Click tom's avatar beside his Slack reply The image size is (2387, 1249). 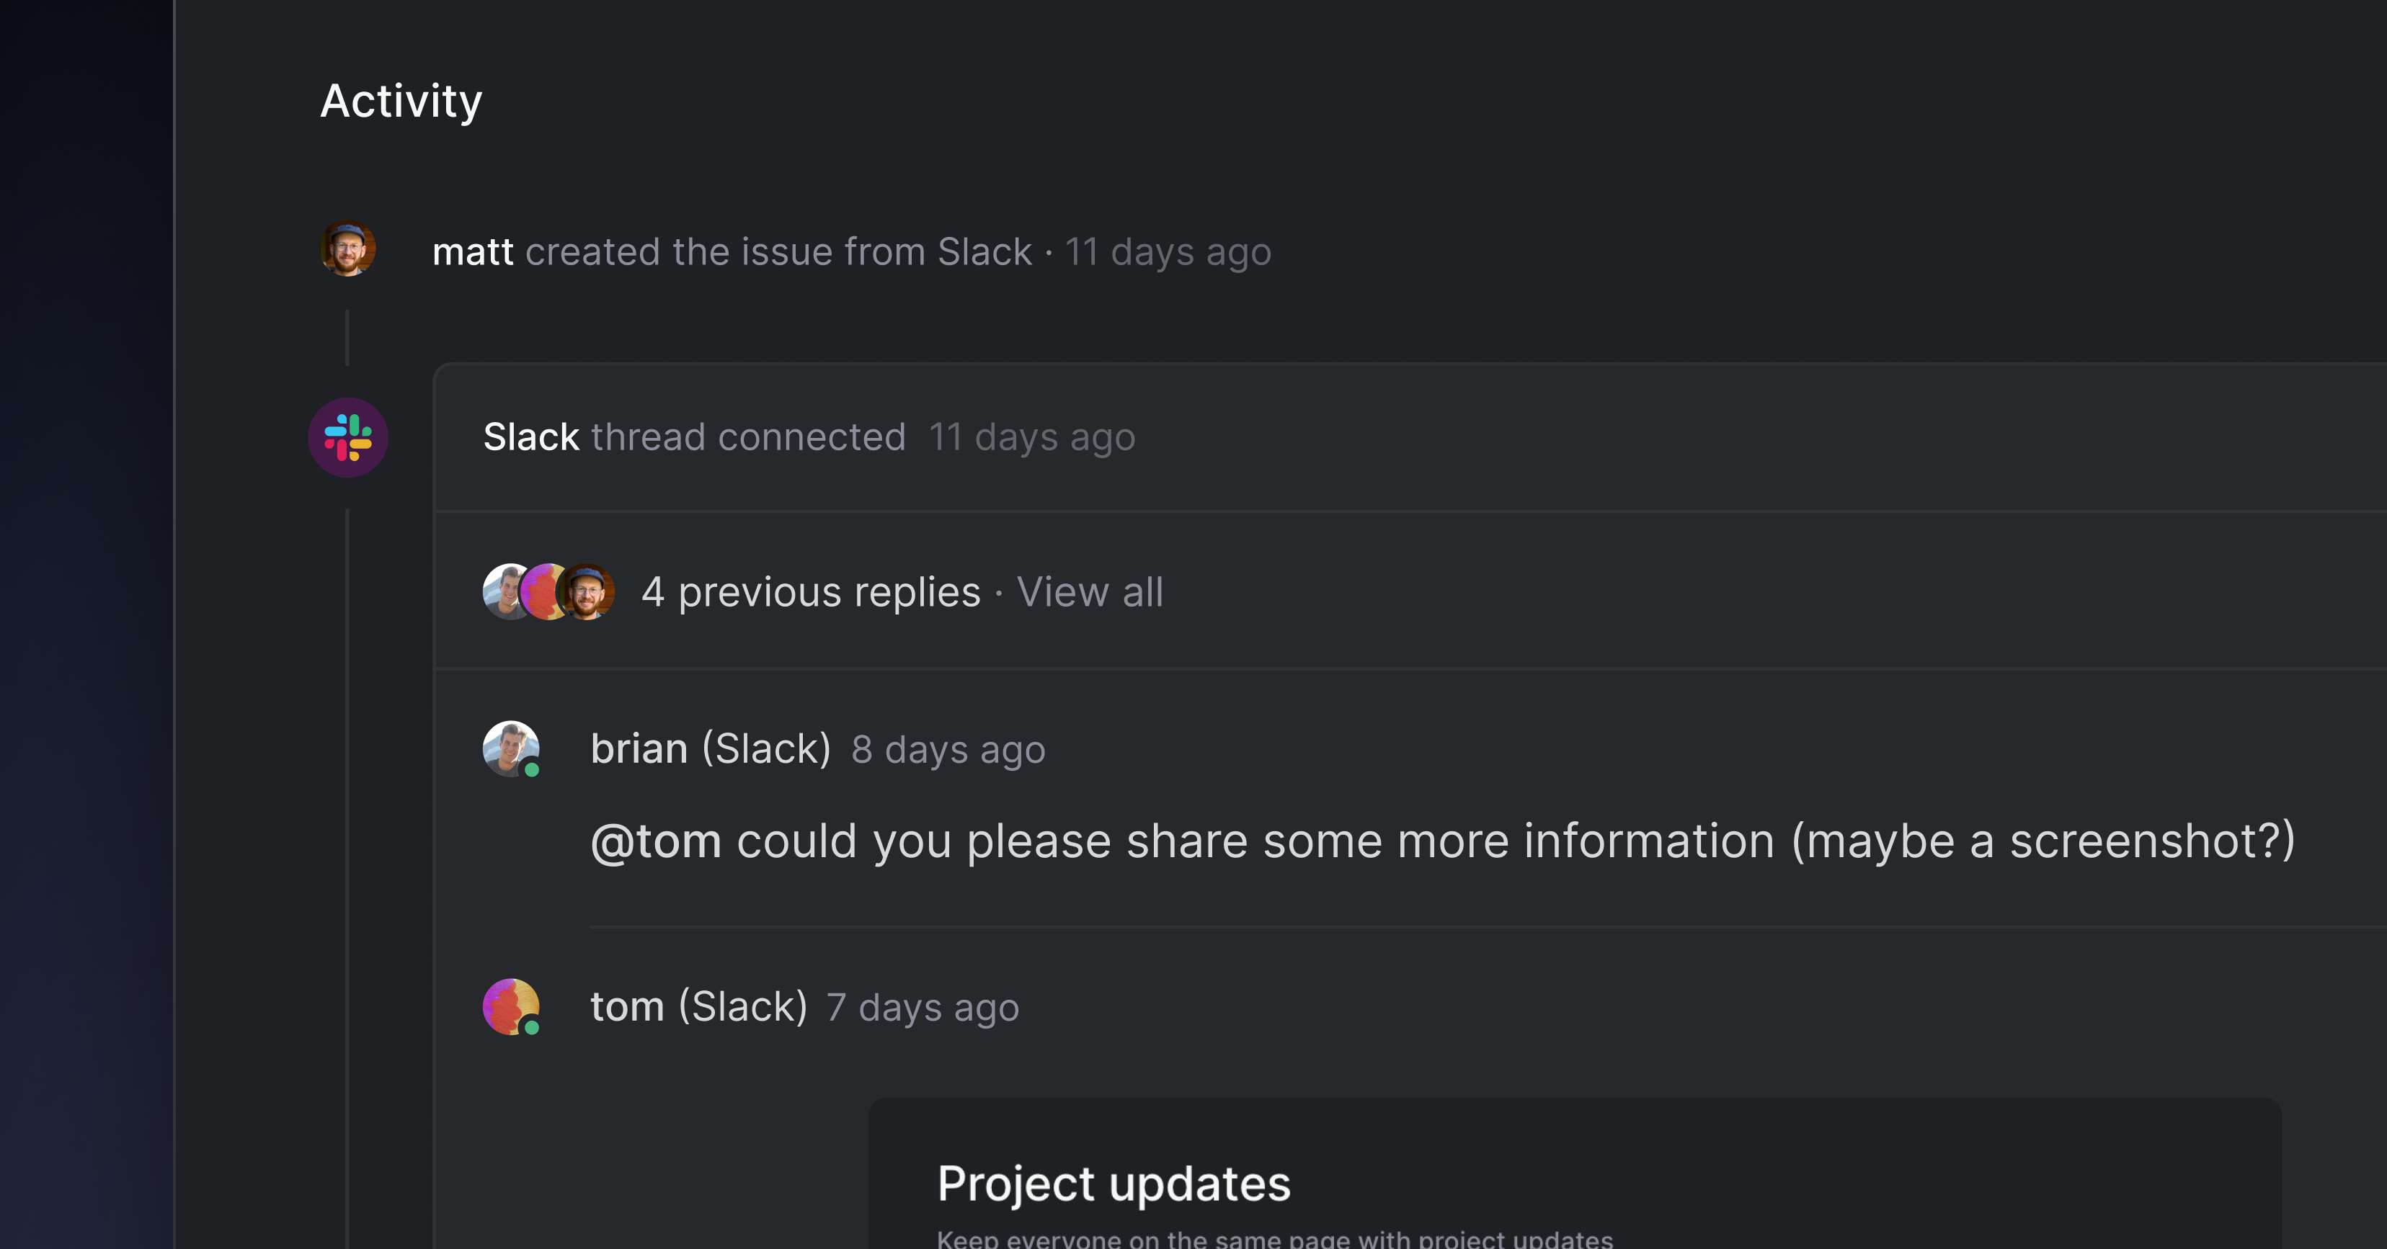509,1005
